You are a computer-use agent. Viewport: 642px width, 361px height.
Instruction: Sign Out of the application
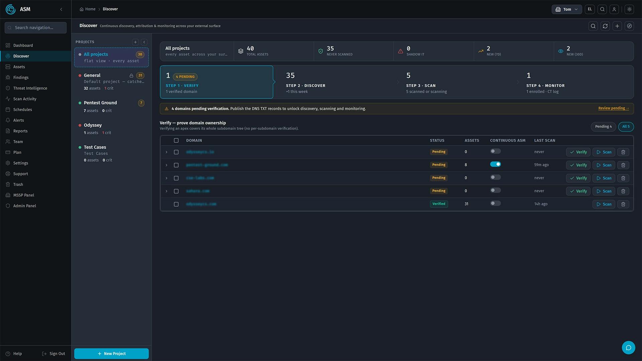[53, 354]
